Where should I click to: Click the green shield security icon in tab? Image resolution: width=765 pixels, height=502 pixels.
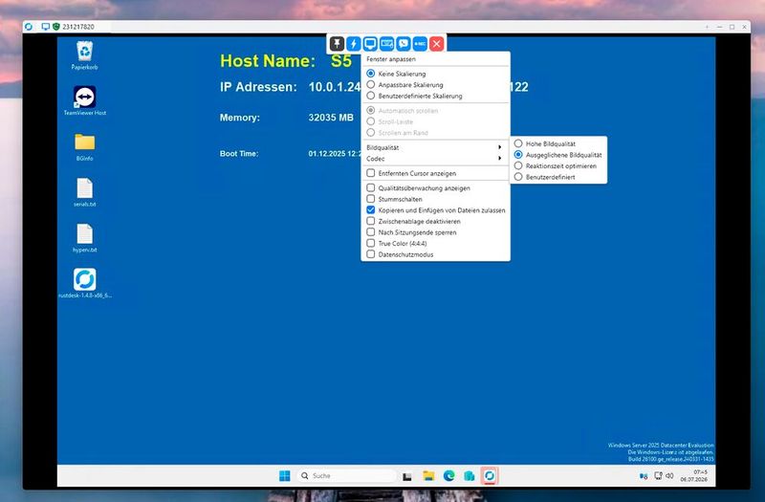coord(56,27)
